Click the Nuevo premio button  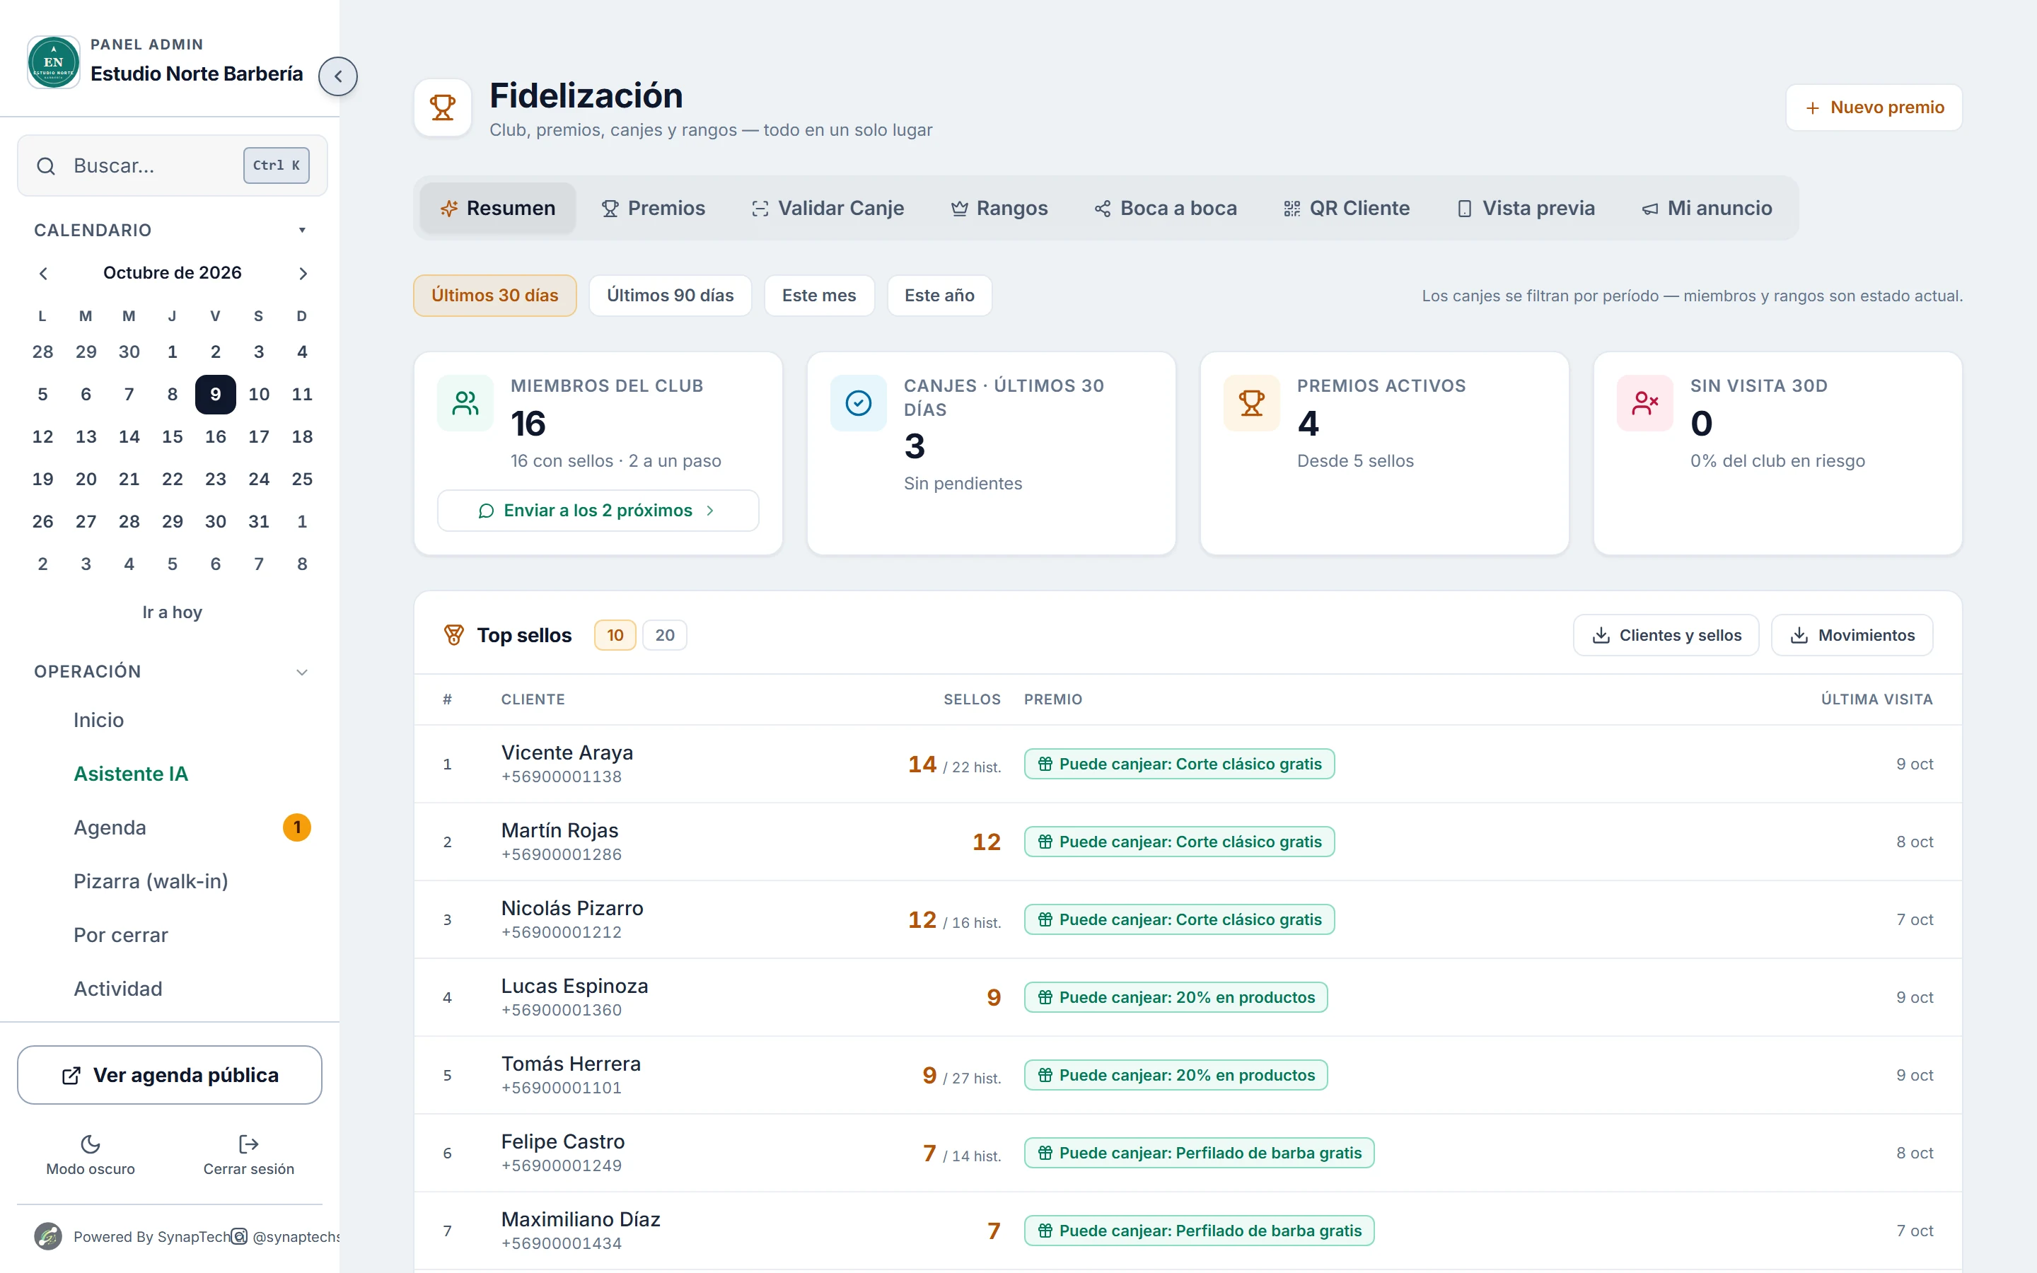click(1874, 107)
